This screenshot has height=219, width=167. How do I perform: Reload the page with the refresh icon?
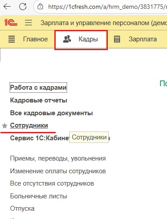click(x=23, y=7)
